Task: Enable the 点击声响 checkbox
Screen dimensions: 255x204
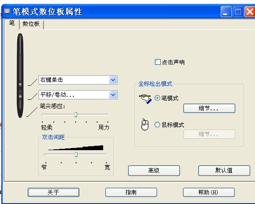Action: coord(158,62)
